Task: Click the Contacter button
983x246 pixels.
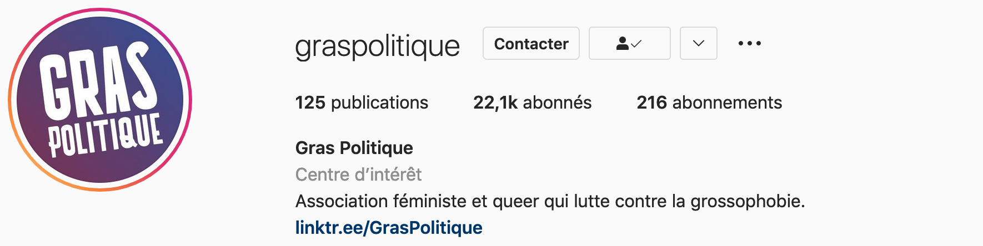Action: pyautogui.click(x=531, y=43)
